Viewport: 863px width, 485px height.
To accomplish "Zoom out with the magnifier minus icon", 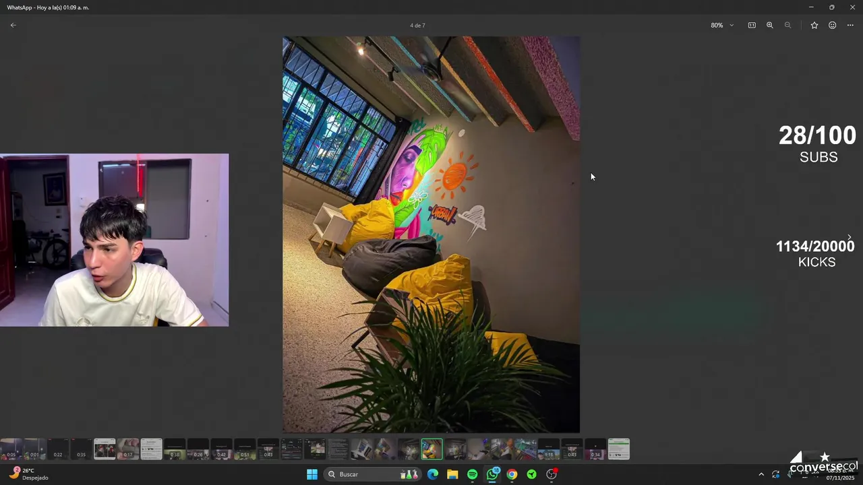I will point(787,25).
